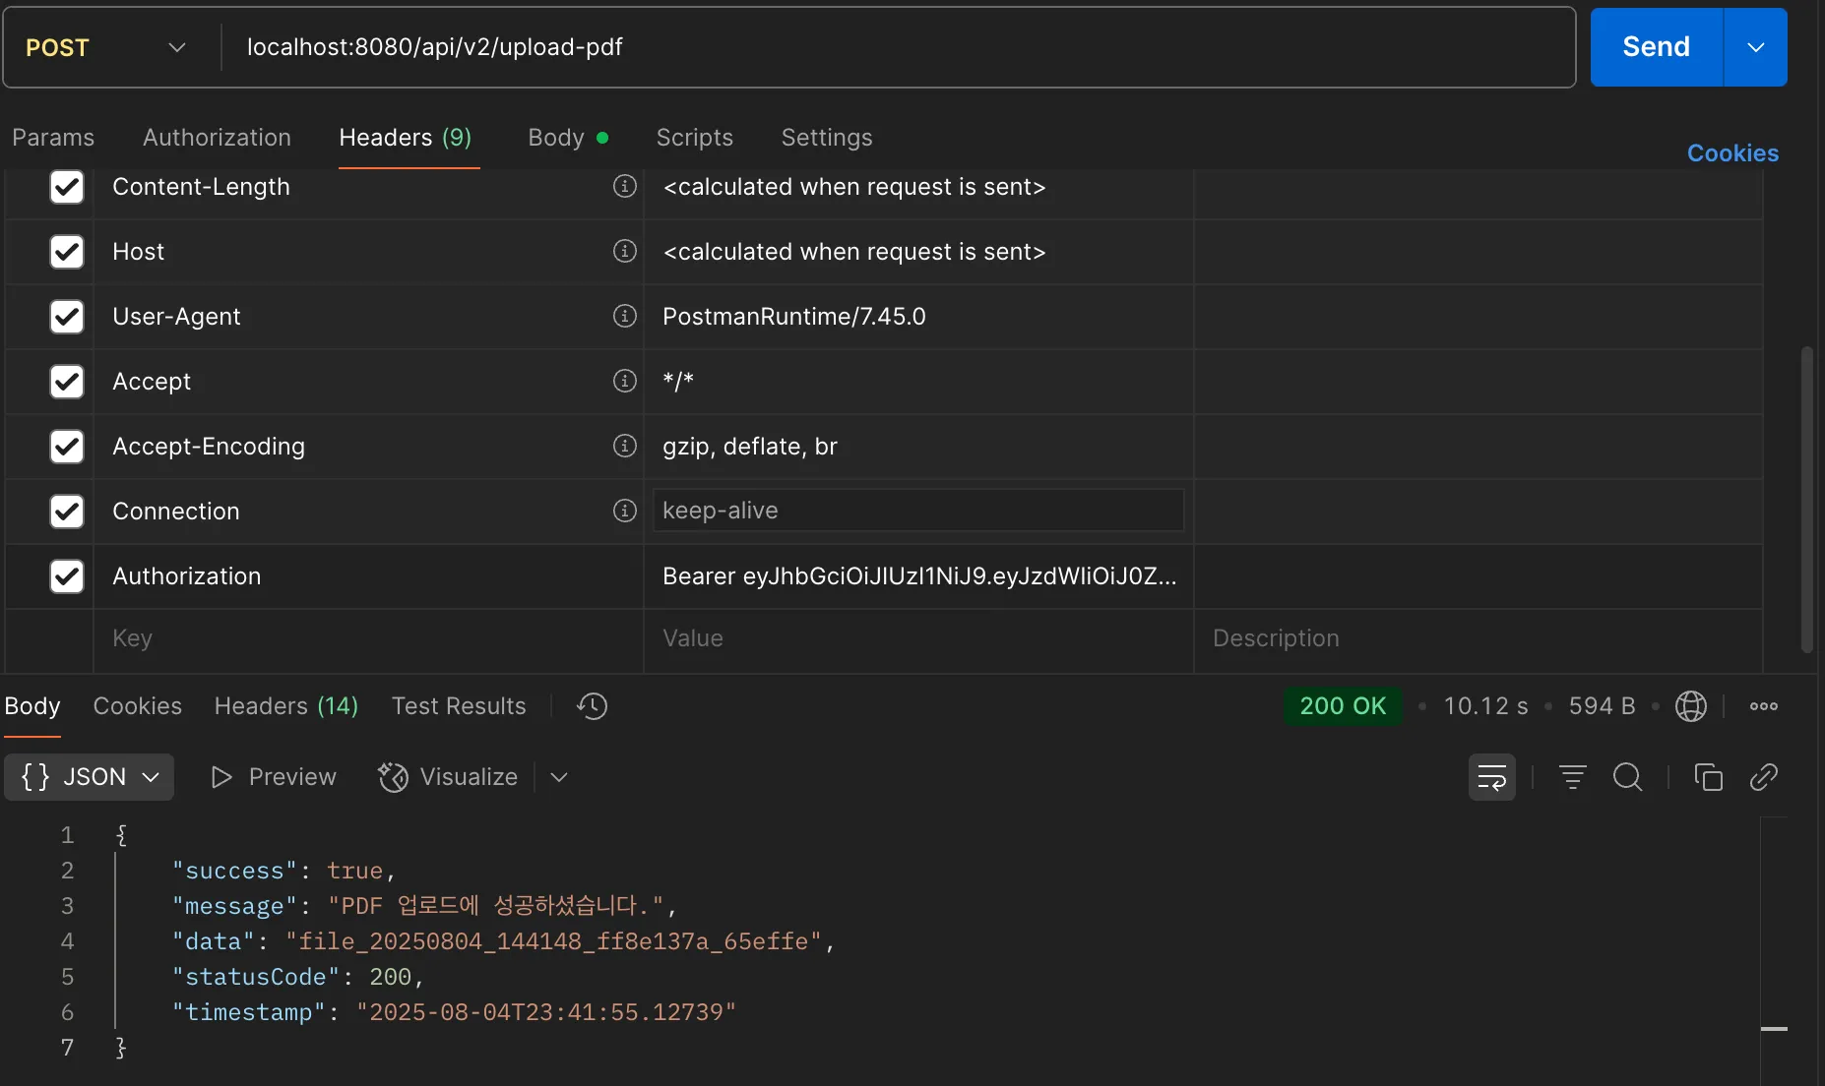Open response history clock icon
Viewport: 1825px width, 1086px height.
point(593,706)
